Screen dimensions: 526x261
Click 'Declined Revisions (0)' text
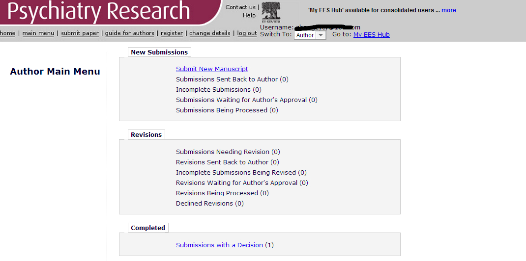pyautogui.click(x=209, y=204)
